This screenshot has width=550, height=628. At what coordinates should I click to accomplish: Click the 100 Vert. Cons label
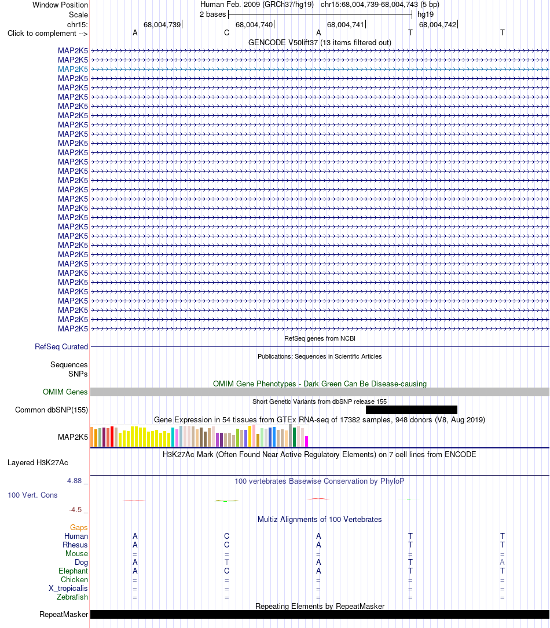click(32, 495)
